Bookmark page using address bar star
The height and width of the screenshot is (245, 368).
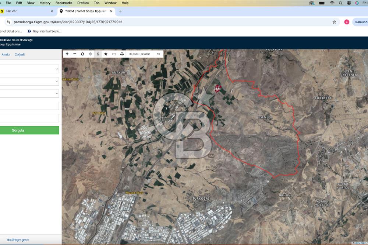[x=334, y=22]
